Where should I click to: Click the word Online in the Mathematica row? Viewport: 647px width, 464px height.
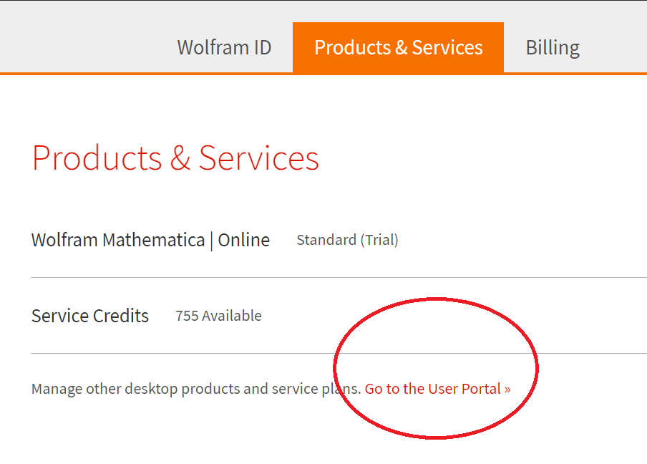point(244,240)
